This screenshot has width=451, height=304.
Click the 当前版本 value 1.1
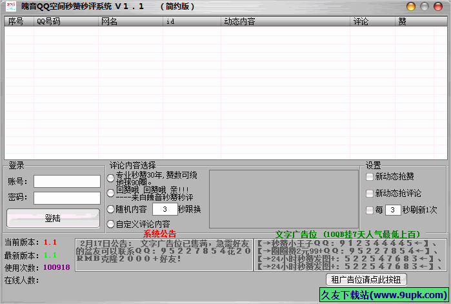50,242
